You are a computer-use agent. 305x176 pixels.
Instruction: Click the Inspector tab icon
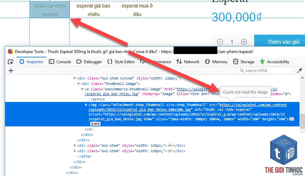pyautogui.click(x=22, y=61)
